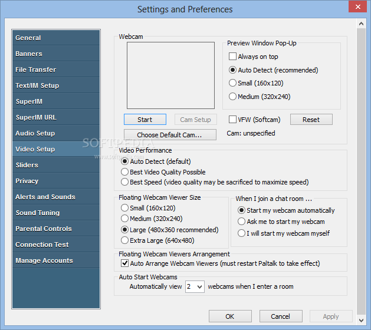Image resolution: width=371 pixels, height=330 pixels.
Task: Click the 'Cam: unspecified' status text
Action: pyautogui.click(x=251, y=133)
